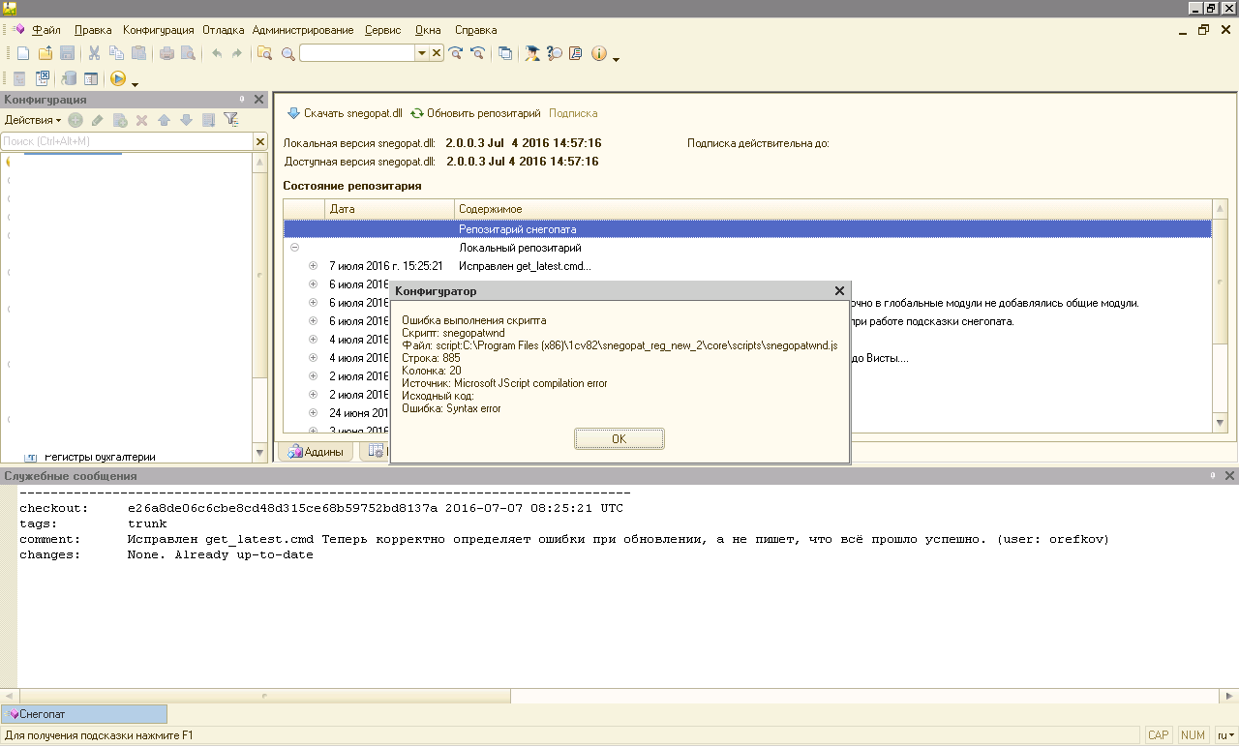The image size is (1239, 747).
Task: Click Скачать snegopat.dll link
Action: pyautogui.click(x=345, y=113)
